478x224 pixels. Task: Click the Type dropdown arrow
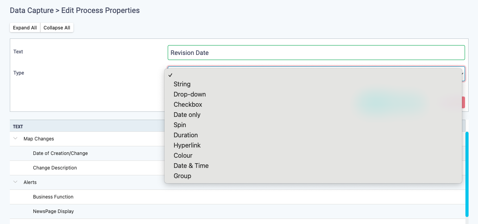tap(463, 74)
